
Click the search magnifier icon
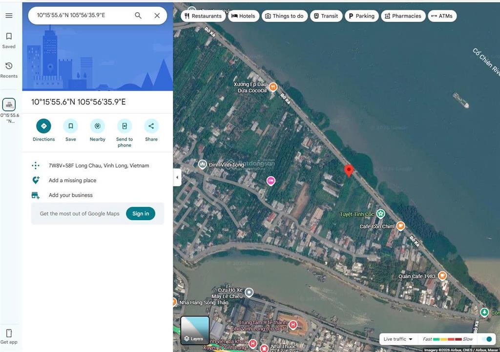[x=138, y=15]
